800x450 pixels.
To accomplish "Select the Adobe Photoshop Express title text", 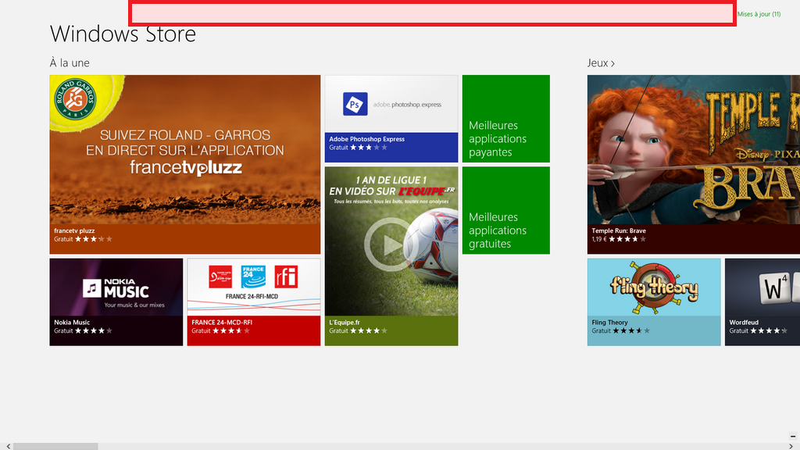I will [367, 139].
